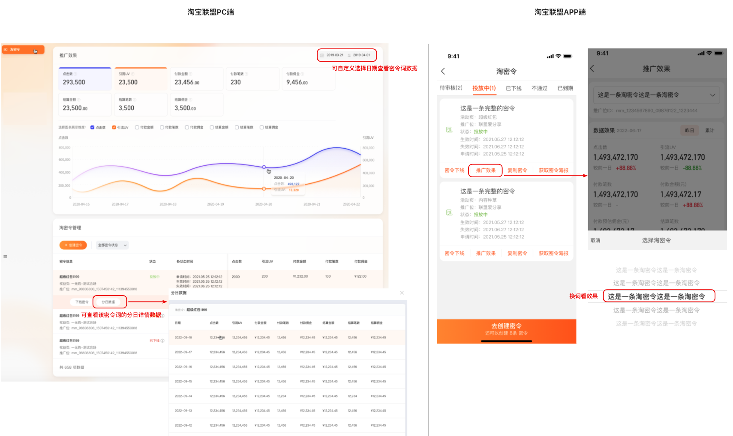Click the 2022-09-14 date cell in 分日数据 table

point(183,396)
